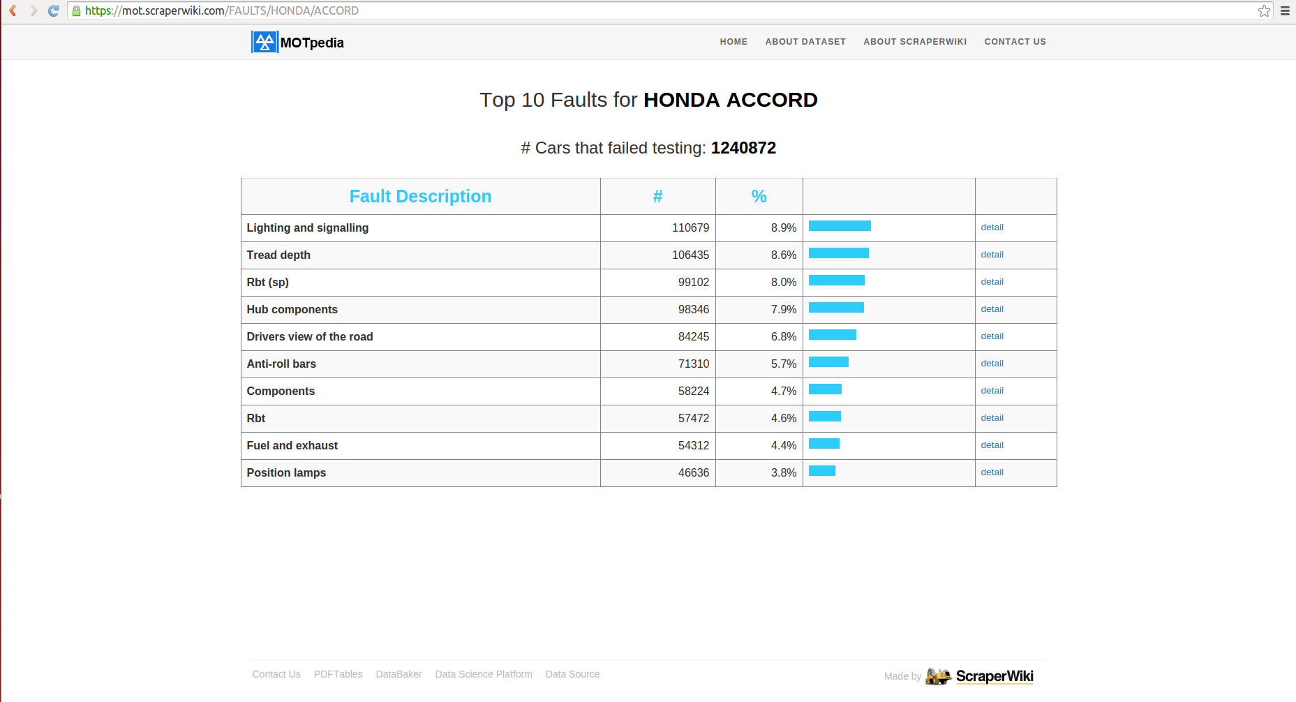Click the MOTpedia logo icon
The image size is (1296, 702).
(x=265, y=42)
